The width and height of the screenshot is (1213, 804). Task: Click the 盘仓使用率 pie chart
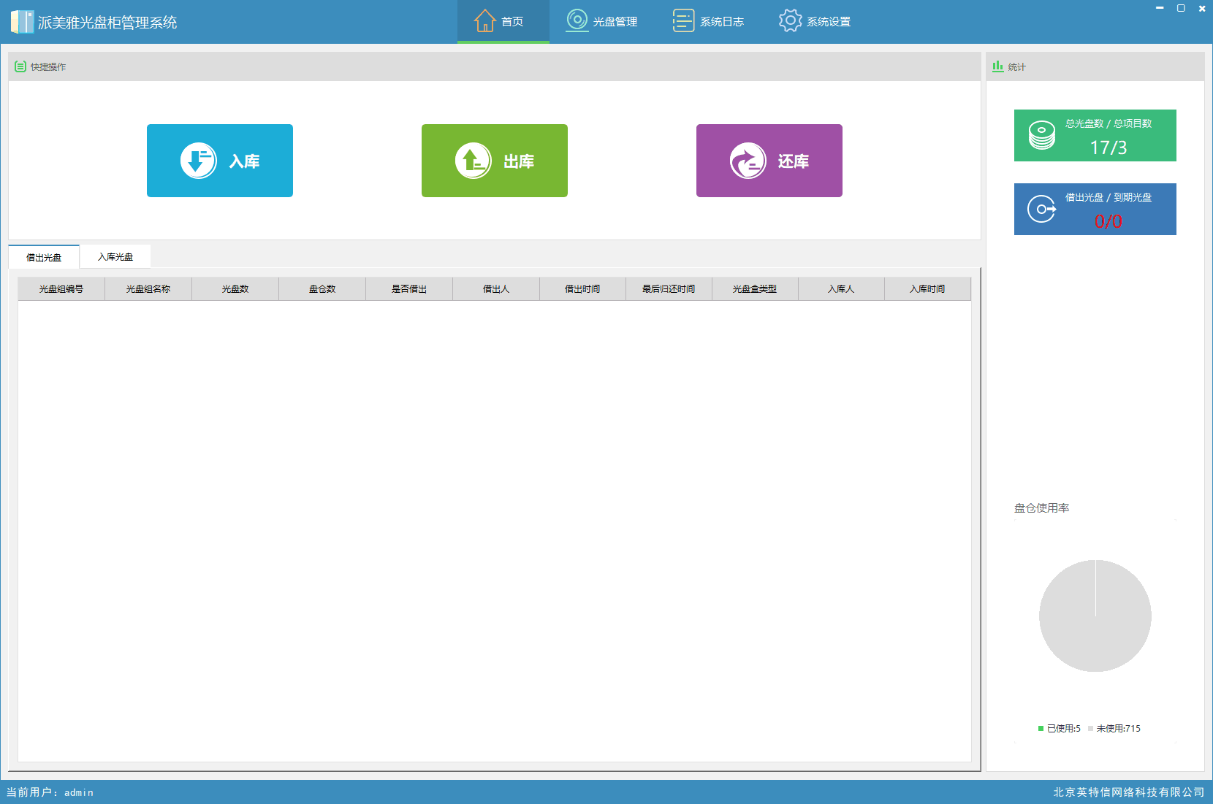pyautogui.click(x=1095, y=616)
